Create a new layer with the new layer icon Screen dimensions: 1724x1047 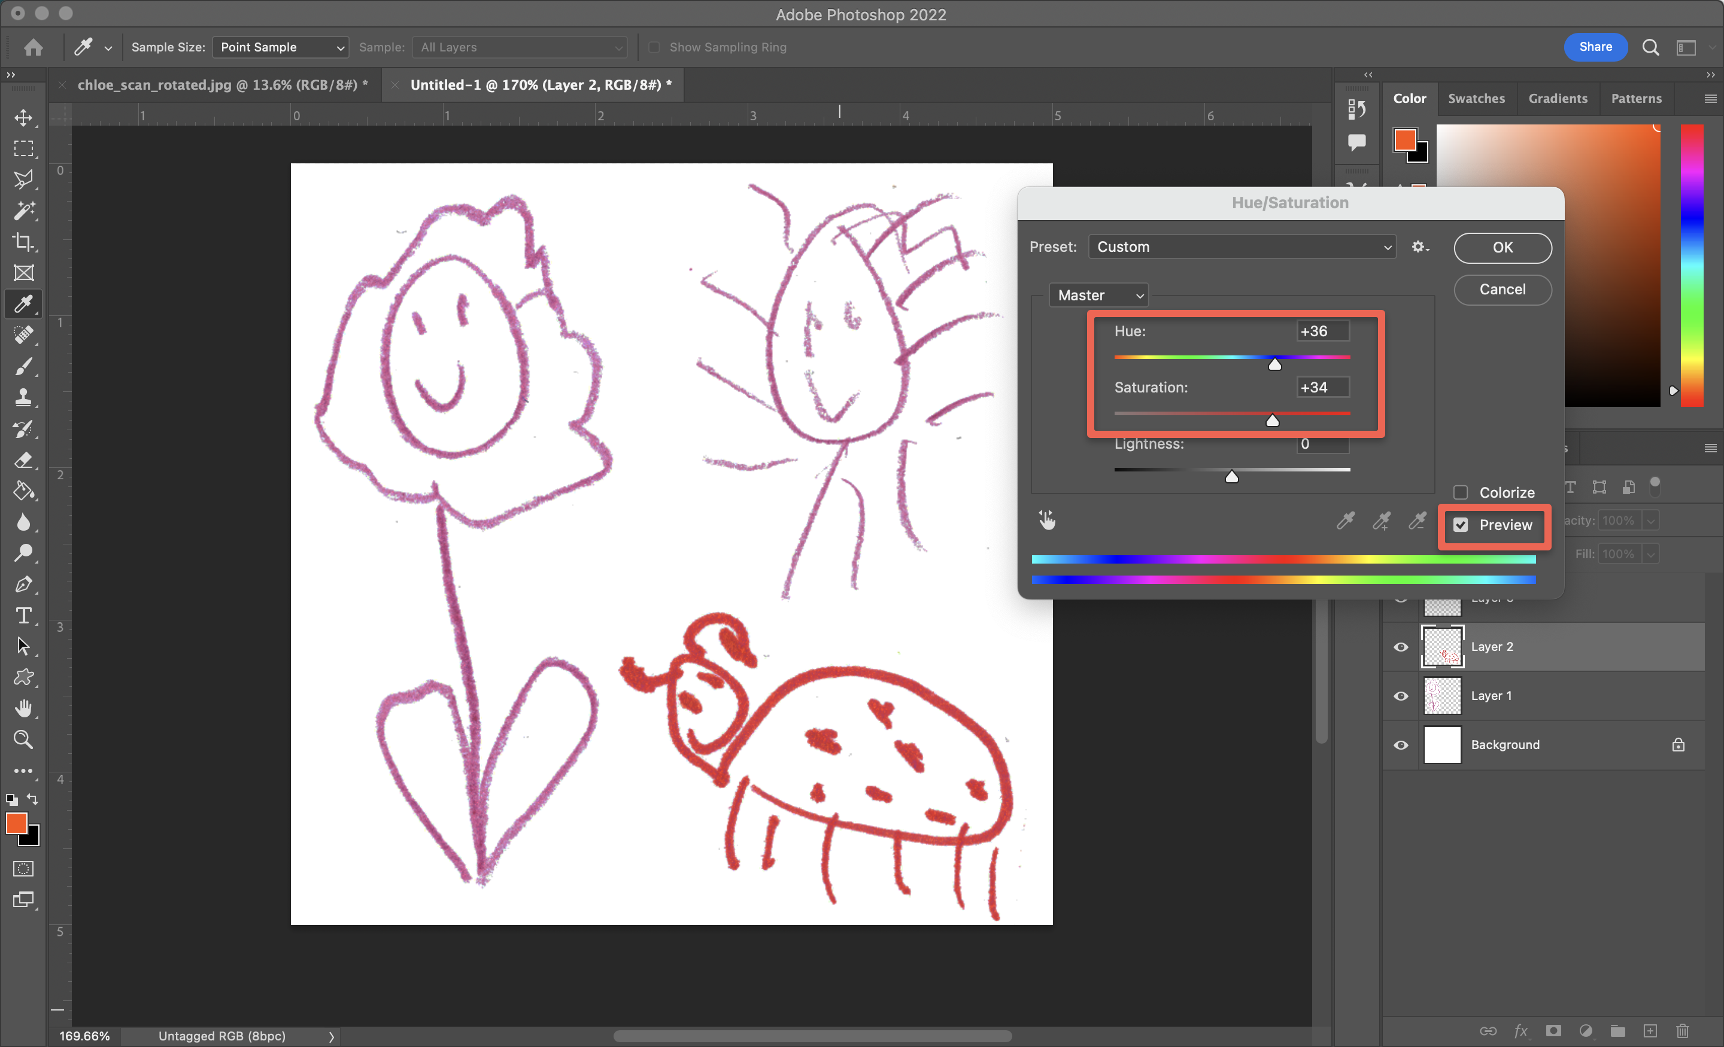click(x=1650, y=1030)
